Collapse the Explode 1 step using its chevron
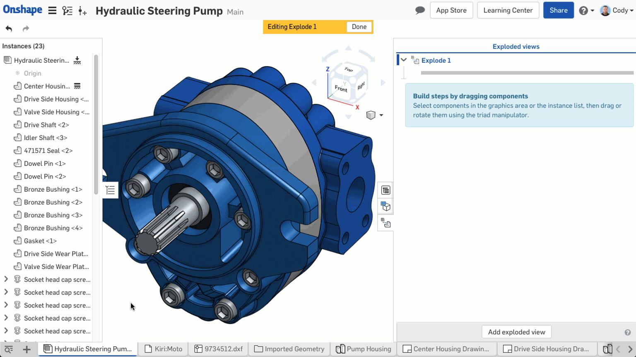The width and height of the screenshot is (636, 357). coord(403,59)
